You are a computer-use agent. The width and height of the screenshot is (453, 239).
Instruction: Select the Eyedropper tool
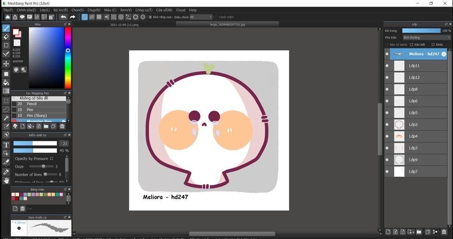[6, 172]
